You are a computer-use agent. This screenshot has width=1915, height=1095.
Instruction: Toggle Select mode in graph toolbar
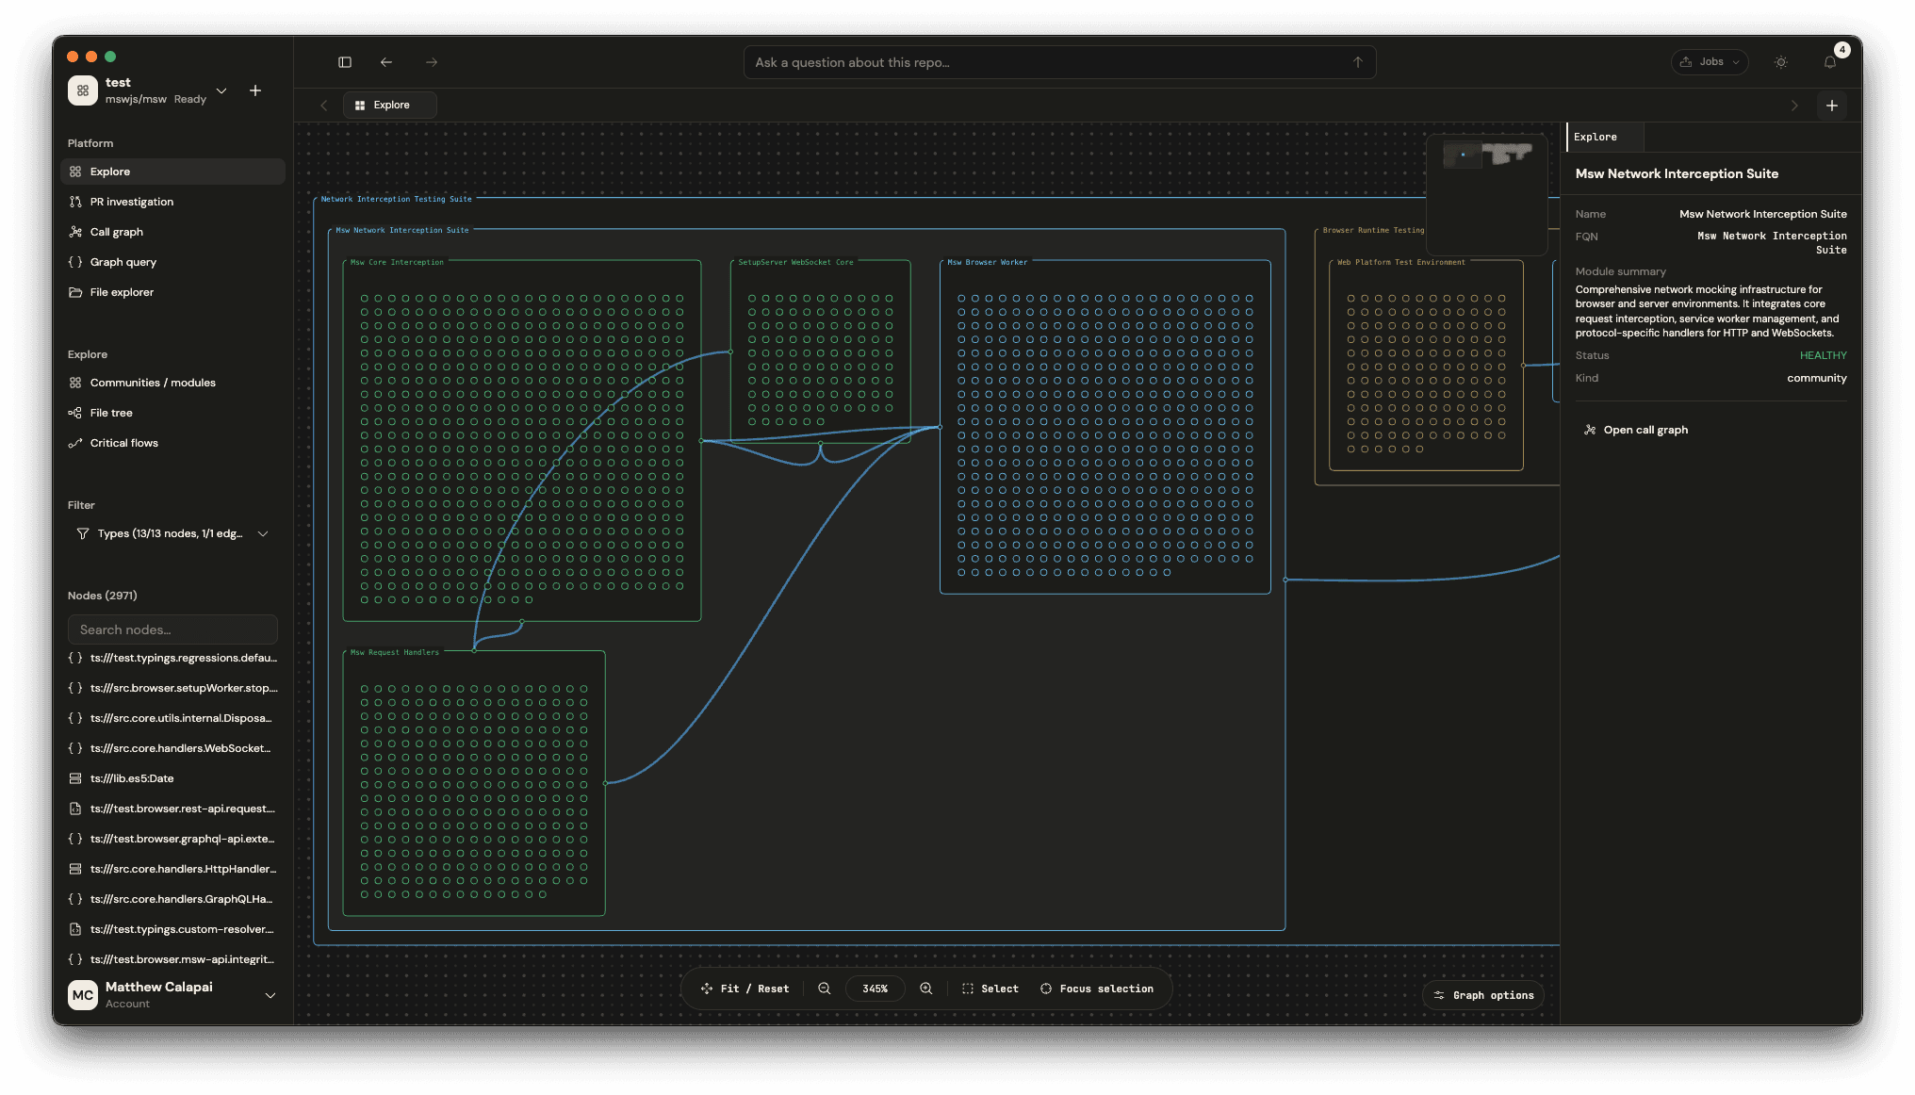click(990, 989)
